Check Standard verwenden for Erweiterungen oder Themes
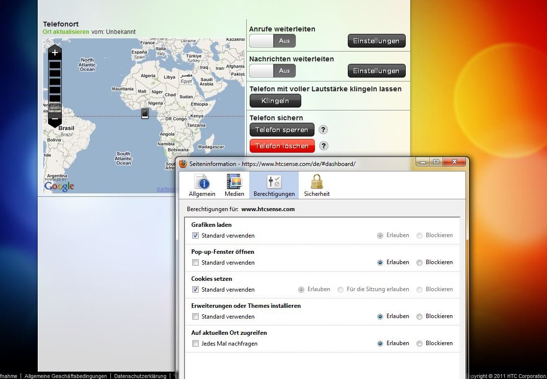 (195, 317)
